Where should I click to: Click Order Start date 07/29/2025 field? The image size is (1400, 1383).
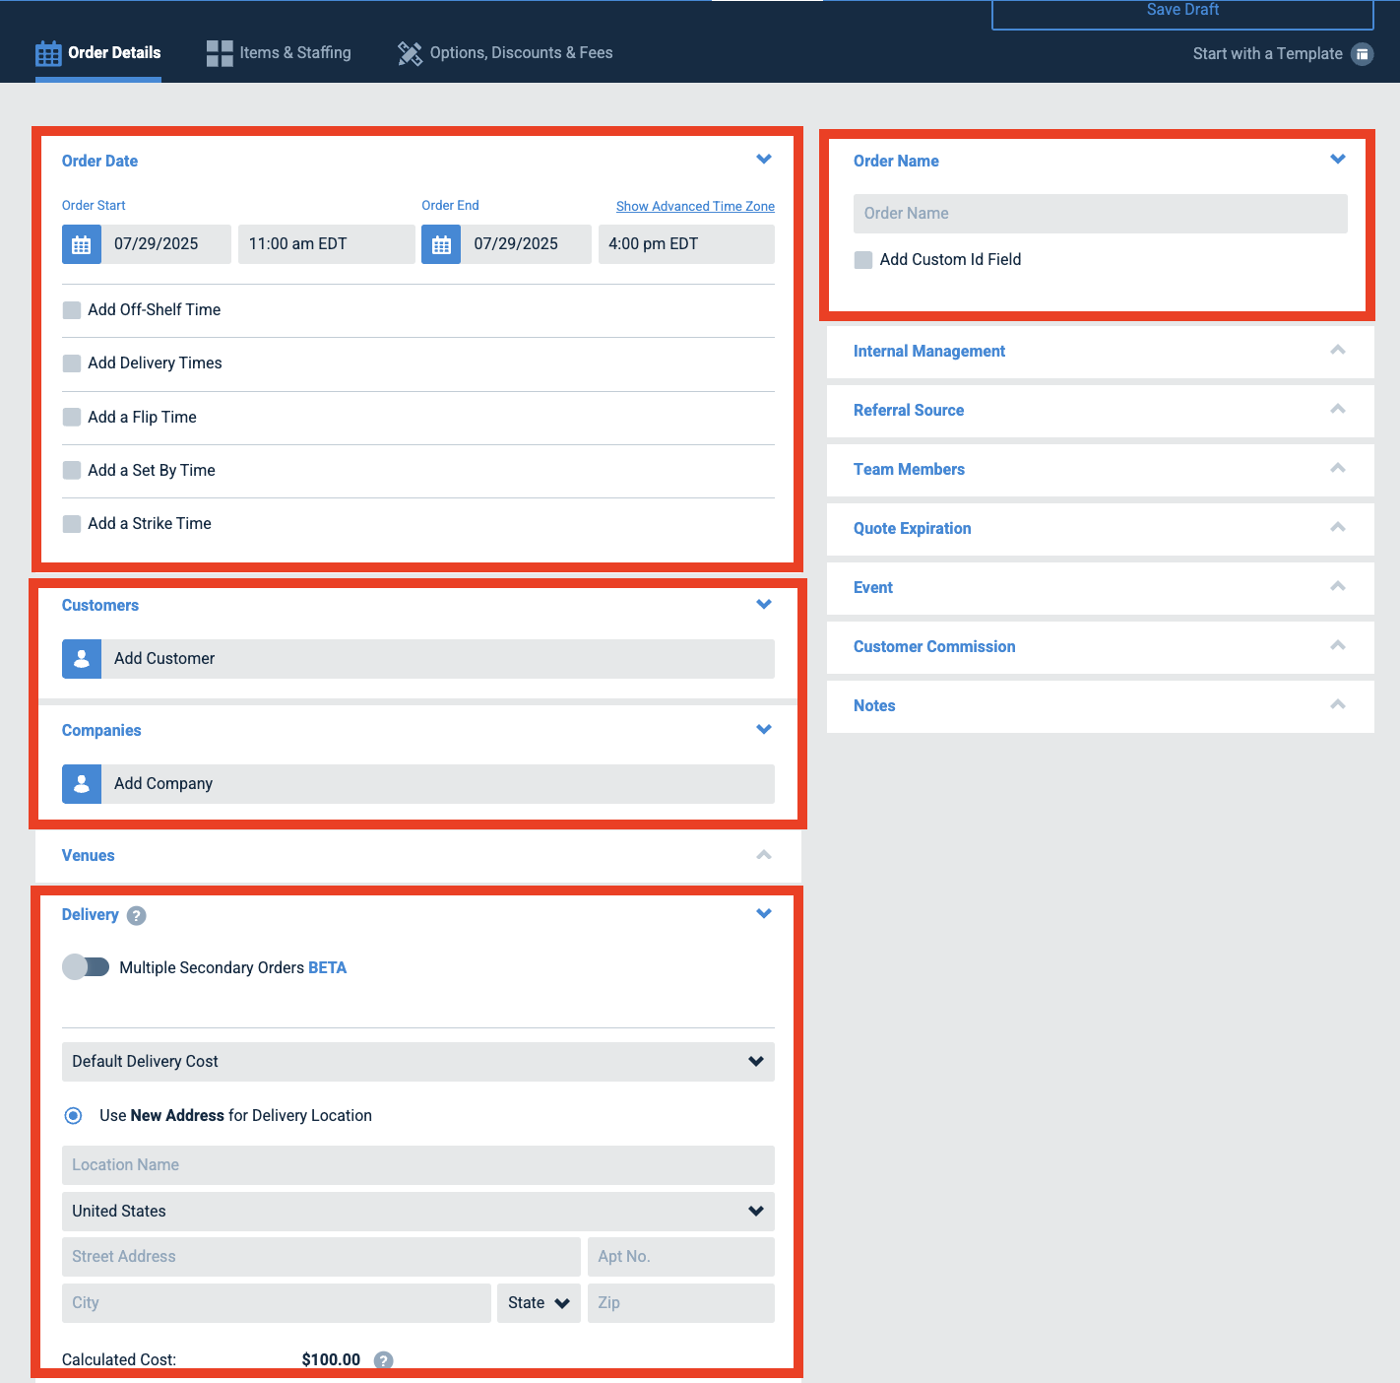166,244
